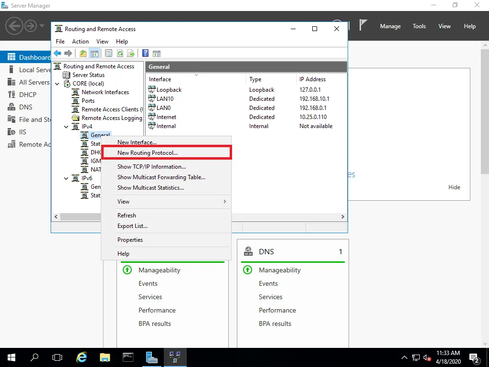
Task: Open the Server Manager notifications flag
Action: click(x=363, y=25)
